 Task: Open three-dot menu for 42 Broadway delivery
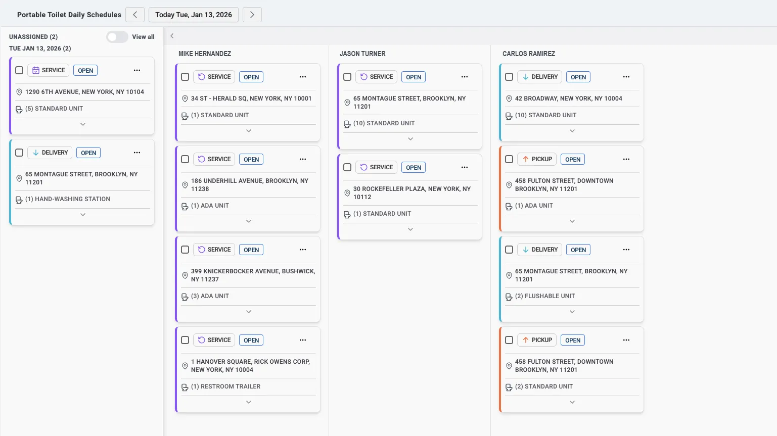pyautogui.click(x=626, y=77)
